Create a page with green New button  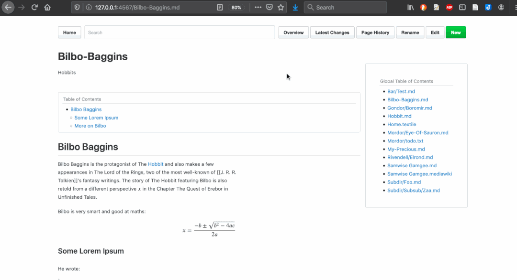[x=456, y=32]
